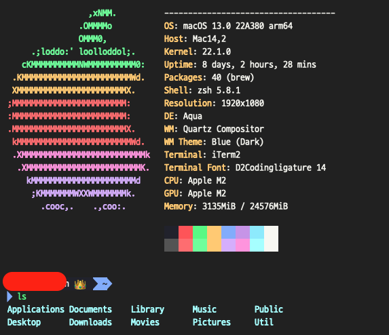The height and width of the screenshot is (335, 389).
Task: Click the crown emoji in the prompt
Action: point(80,284)
